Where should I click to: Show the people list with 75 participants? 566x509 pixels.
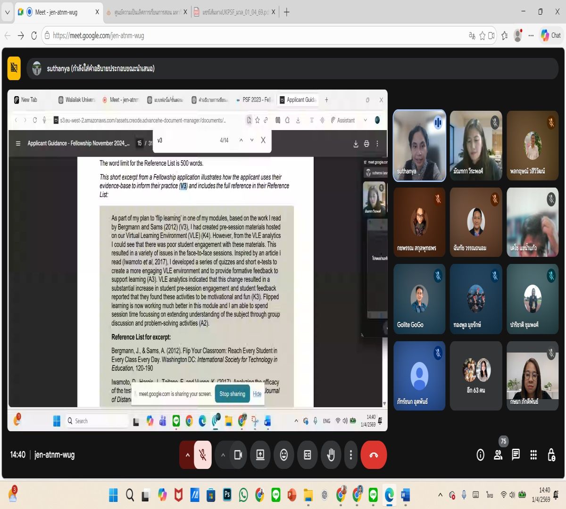498,455
